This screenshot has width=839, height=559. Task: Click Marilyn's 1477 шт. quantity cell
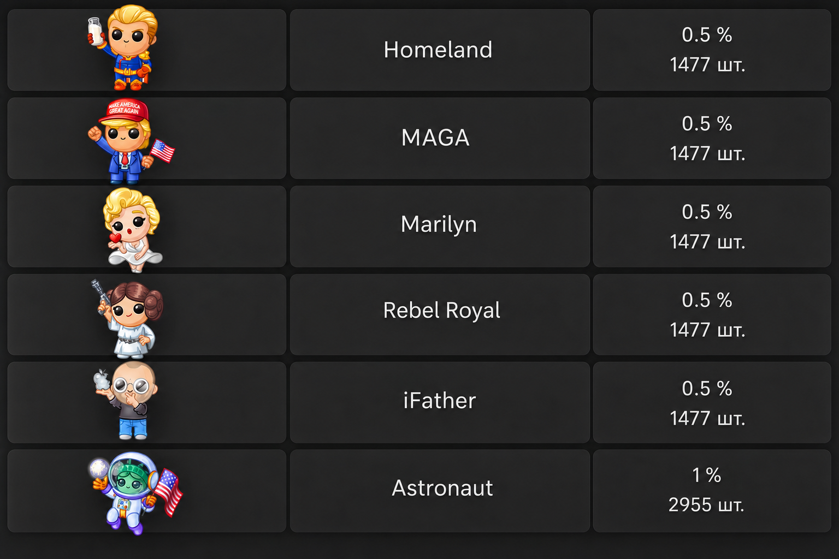tap(712, 226)
